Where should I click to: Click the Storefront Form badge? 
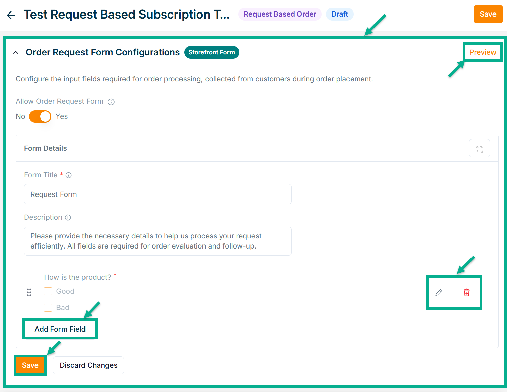tap(212, 52)
